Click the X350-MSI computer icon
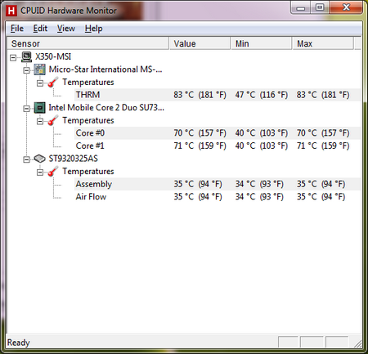 [x=26, y=56]
